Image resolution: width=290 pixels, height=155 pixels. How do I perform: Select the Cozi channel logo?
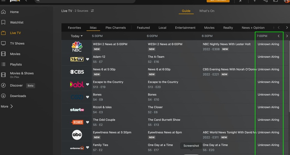click(77, 97)
